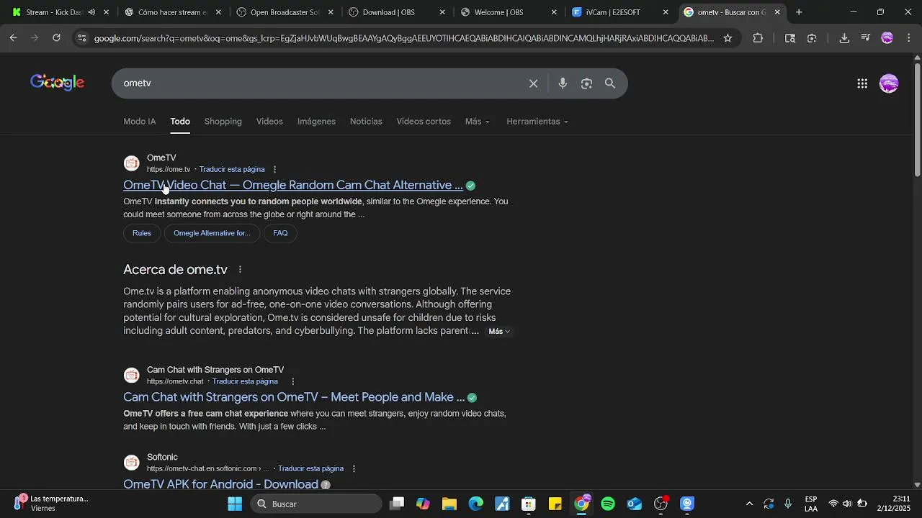
Task: Open Task View from the taskbar
Action: click(397, 504)
